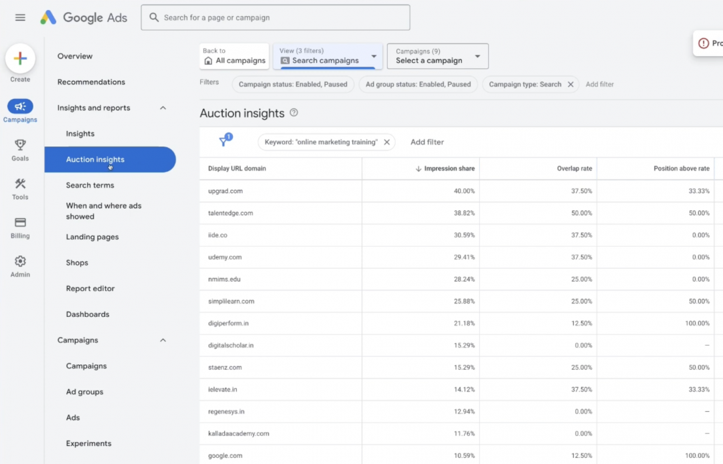Click the alert icon at top right
This screenshot has height=464, width=723.
tap(703, 43)
